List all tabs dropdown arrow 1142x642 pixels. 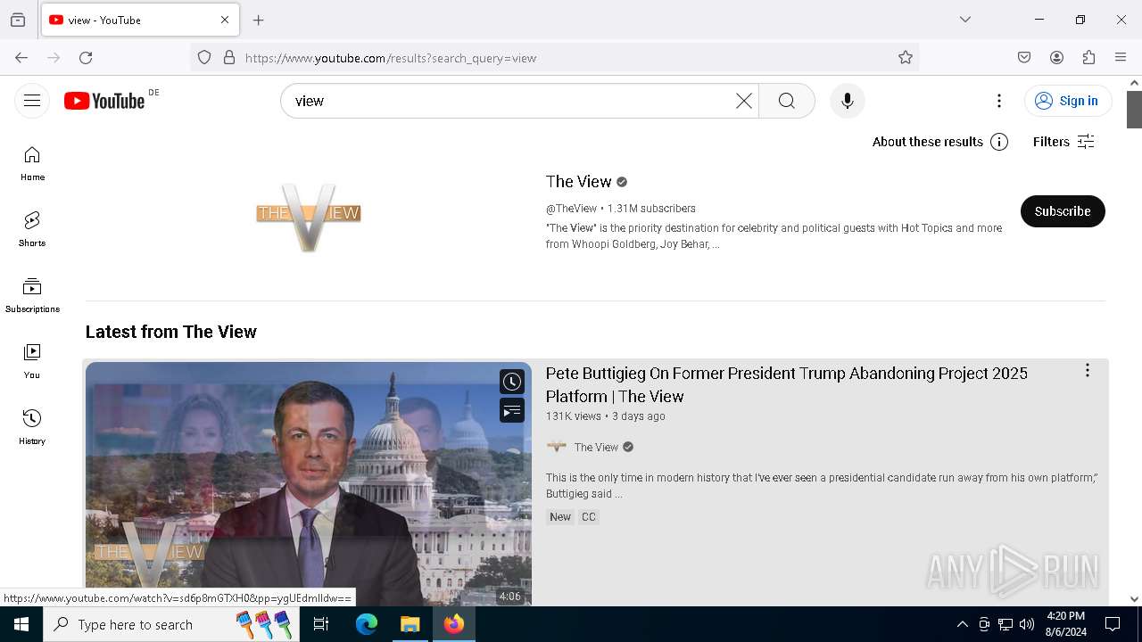(965, 20)
